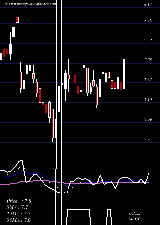Click the <<Live MACD label
Viewport: 160px width, 225px height.
[x=135, y=216]
